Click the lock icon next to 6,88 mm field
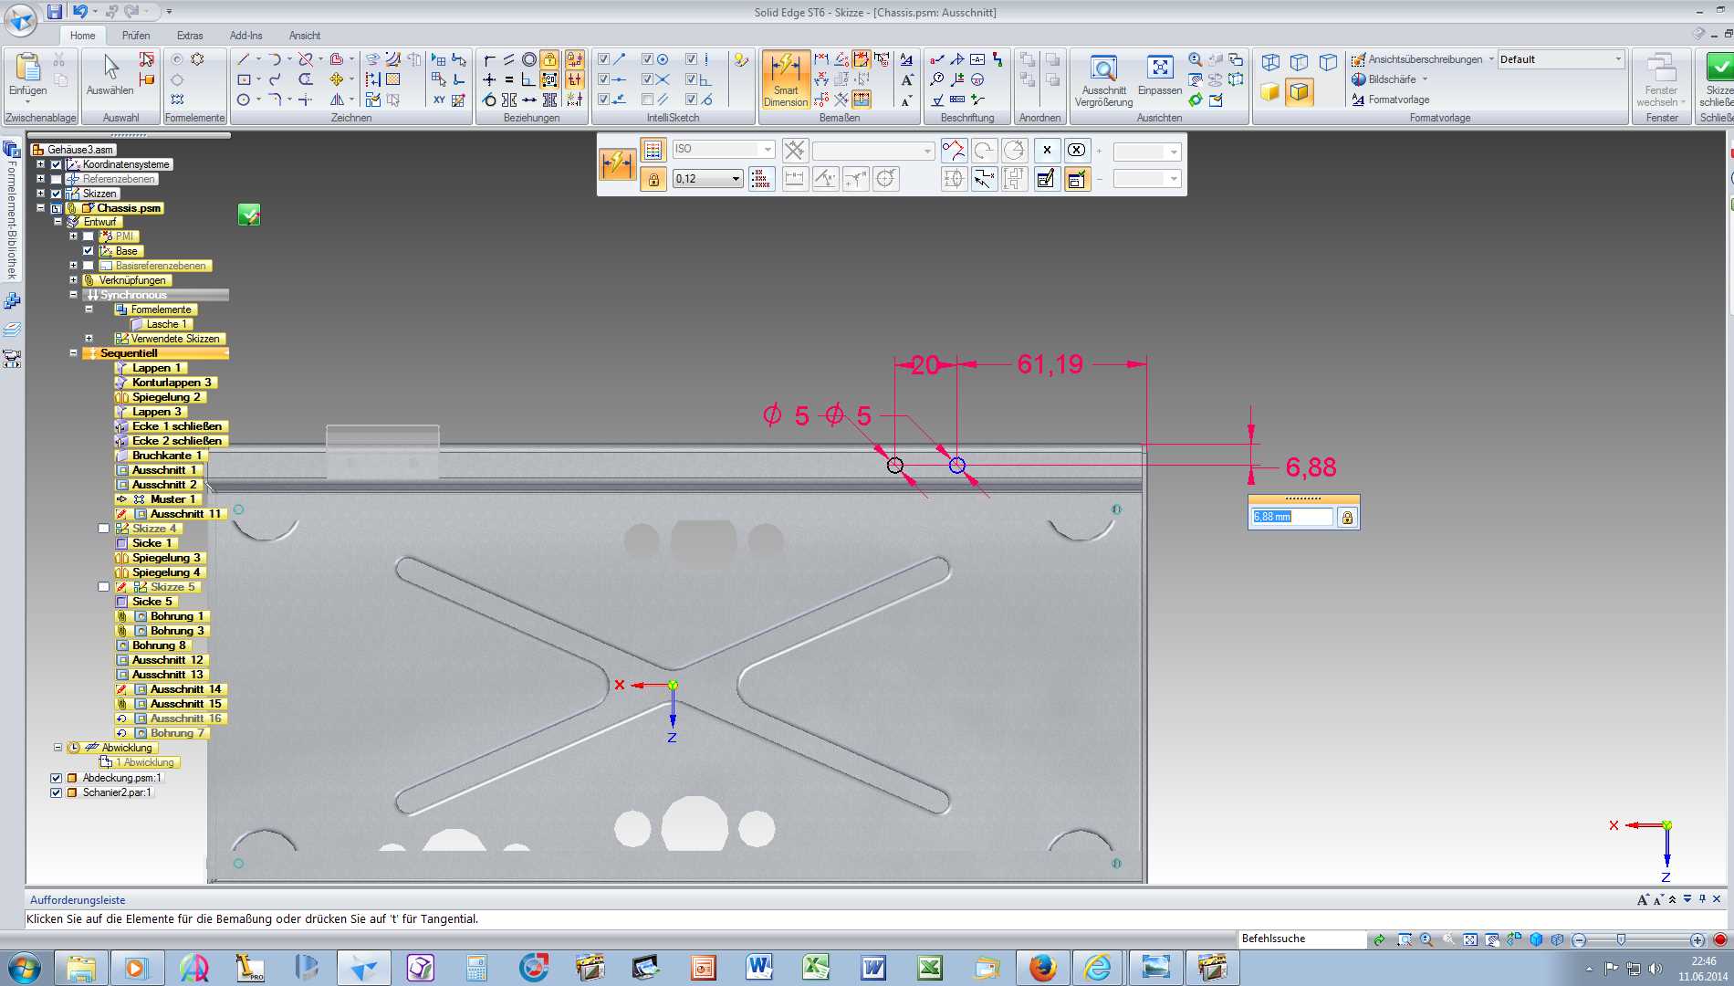 pyautogui.click(x=1347, y=518)
